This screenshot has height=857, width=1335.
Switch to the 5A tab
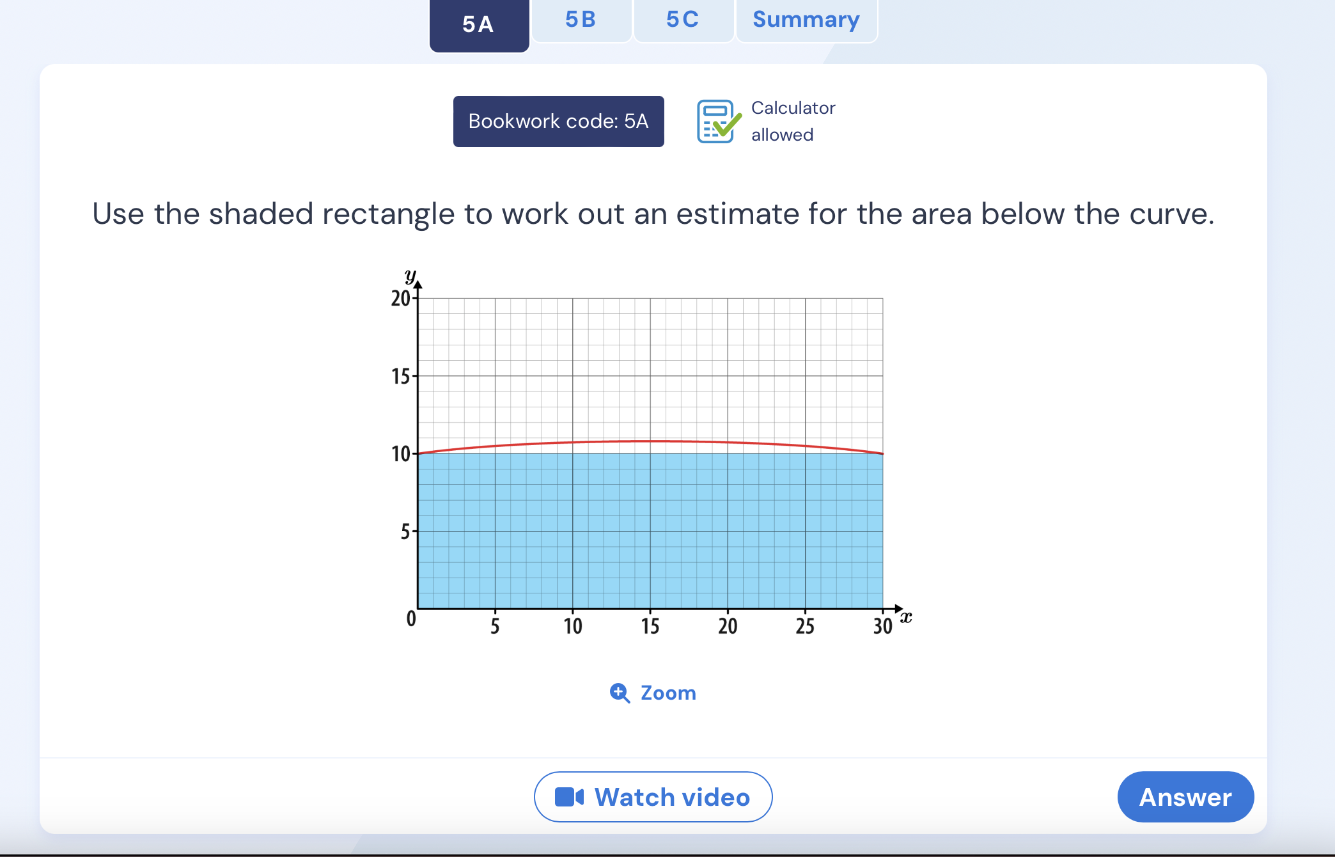pyautogui.click(x=479, y=26)
